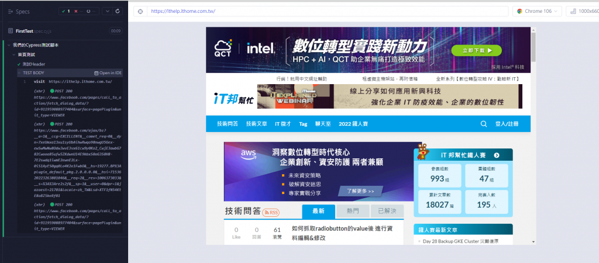Toggle the Specs list panel icon
Screen dimensions: 599x263
[11, 12]
